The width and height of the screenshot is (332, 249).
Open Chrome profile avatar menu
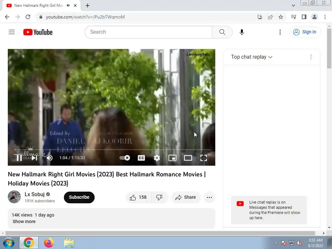tap(314, 17)
